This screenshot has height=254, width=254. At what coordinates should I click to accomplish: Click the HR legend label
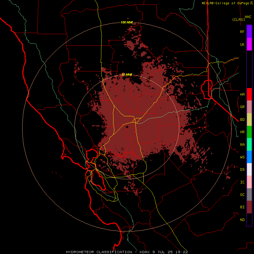[x=242, y=132]
